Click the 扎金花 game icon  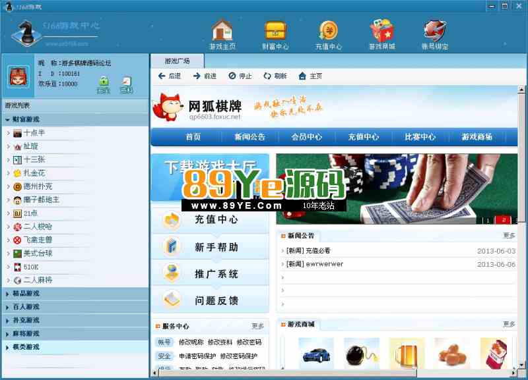point(17,173)
